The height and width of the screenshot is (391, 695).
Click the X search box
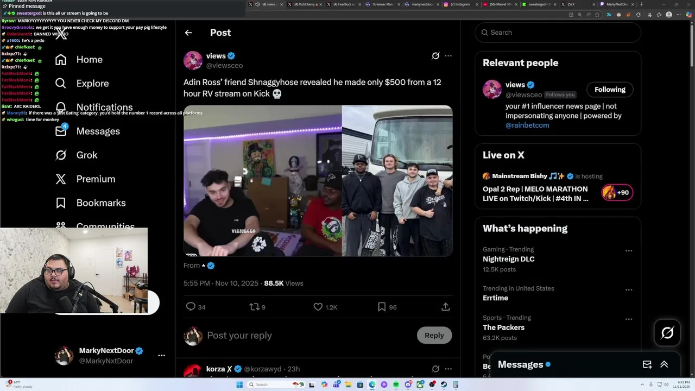558,33
